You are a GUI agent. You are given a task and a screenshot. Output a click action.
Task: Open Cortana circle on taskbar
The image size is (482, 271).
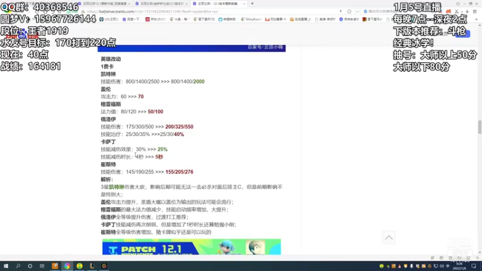[30, 266]
